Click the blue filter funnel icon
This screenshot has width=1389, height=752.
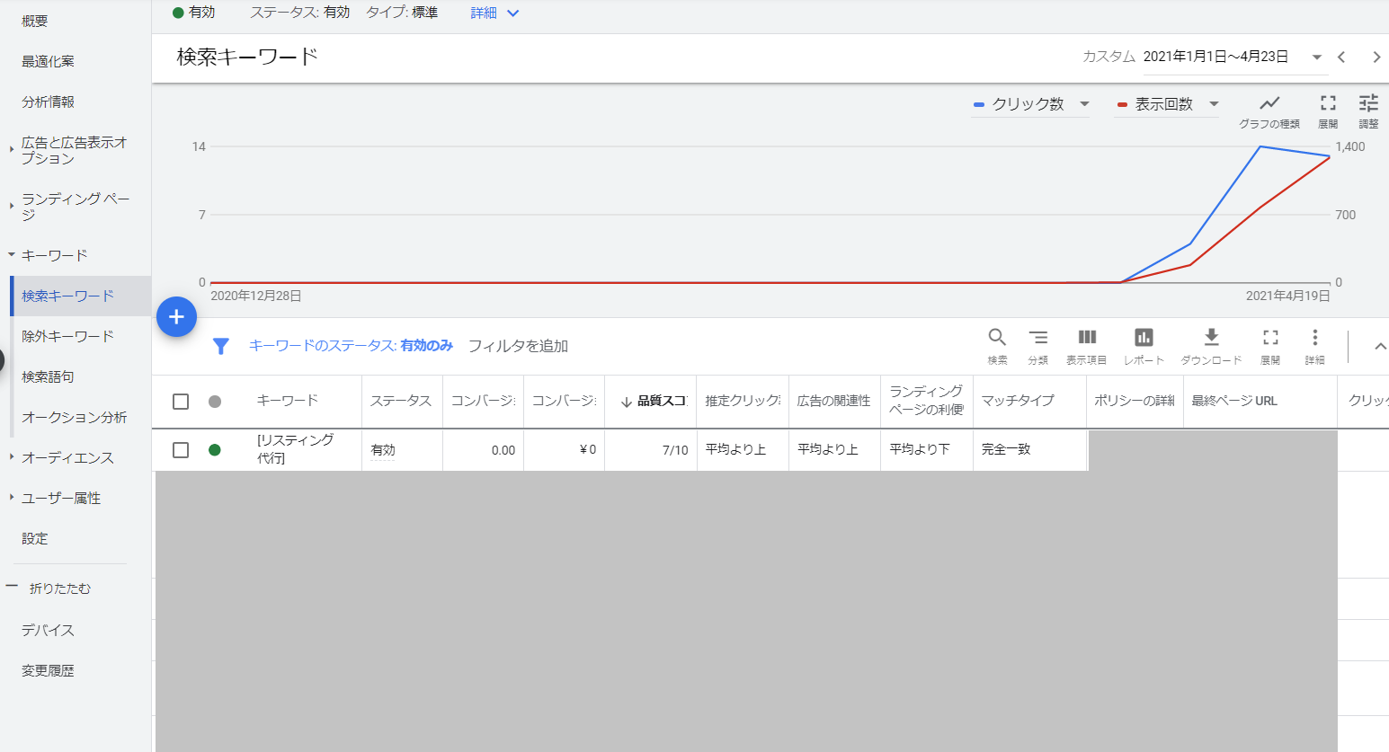[x=221, y=346]
